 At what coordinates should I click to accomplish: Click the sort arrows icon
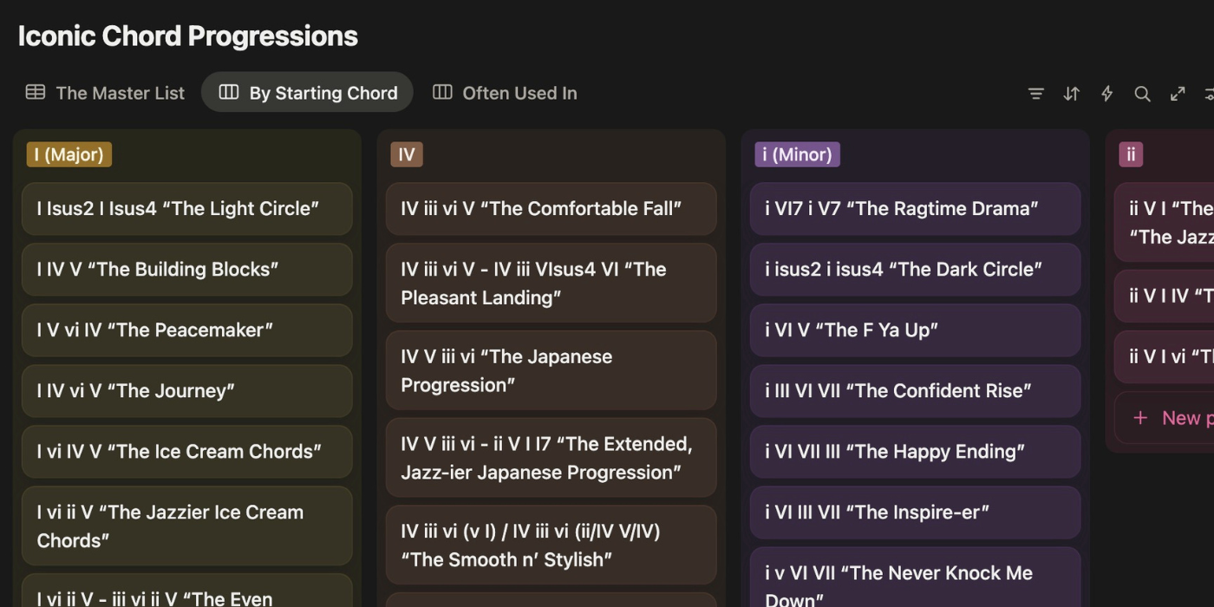coord(1072,94)
